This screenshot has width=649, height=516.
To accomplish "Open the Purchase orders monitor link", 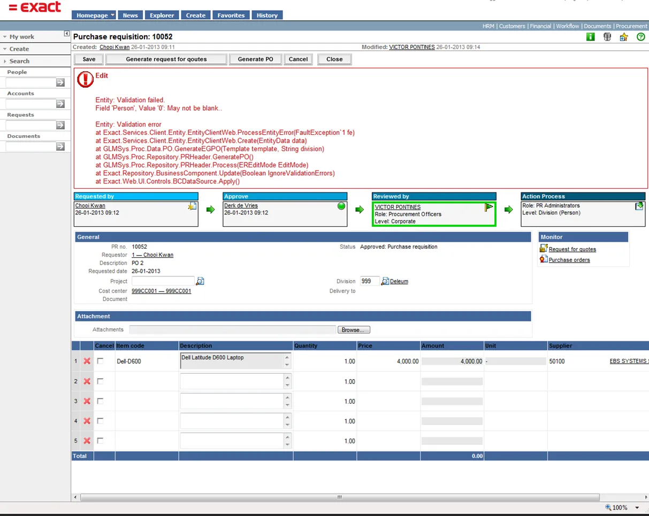I will click(x=569, y=260).
